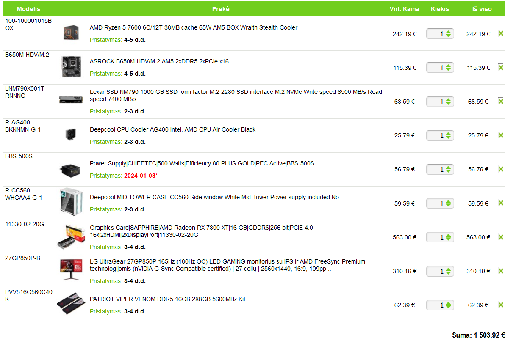
Task: Click the Vnt. Kaina column header
Action: (x=404, y=9)
